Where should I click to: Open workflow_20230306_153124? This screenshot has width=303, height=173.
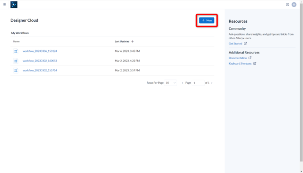click(x=40, y=51)
